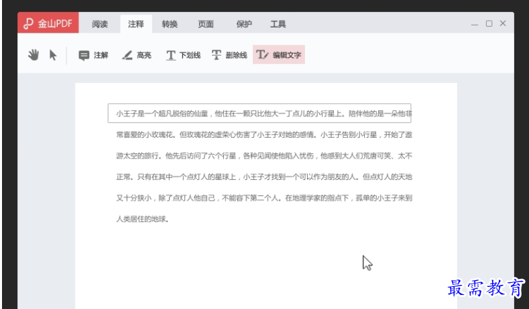Open the 注释 tab
The height and width of the screenshot is (309, 529).
click(x=136, y=24)
